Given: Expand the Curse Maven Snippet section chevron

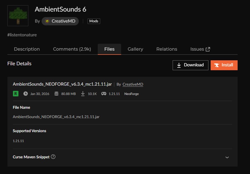Looking at the screenshot, I should (x=227, y=157).
